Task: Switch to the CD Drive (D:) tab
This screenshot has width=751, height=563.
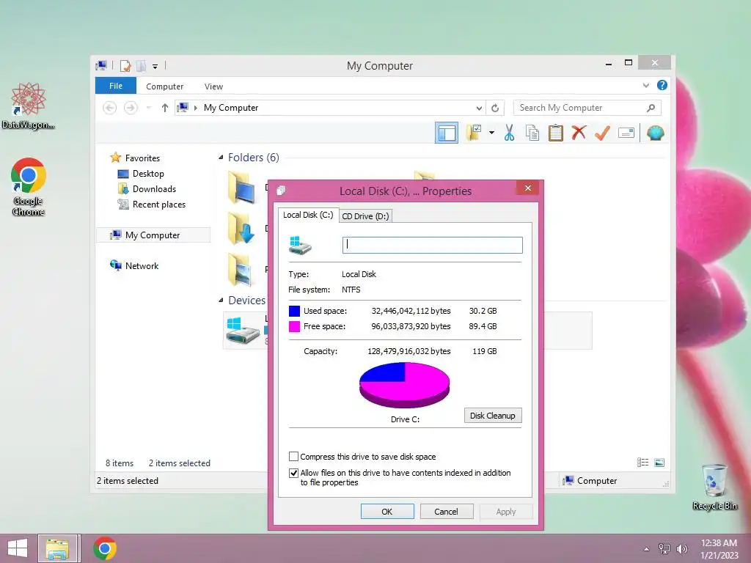Action: point(365,216)
